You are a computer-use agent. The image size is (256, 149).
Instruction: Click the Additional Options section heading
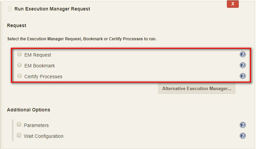pos(28,110)
